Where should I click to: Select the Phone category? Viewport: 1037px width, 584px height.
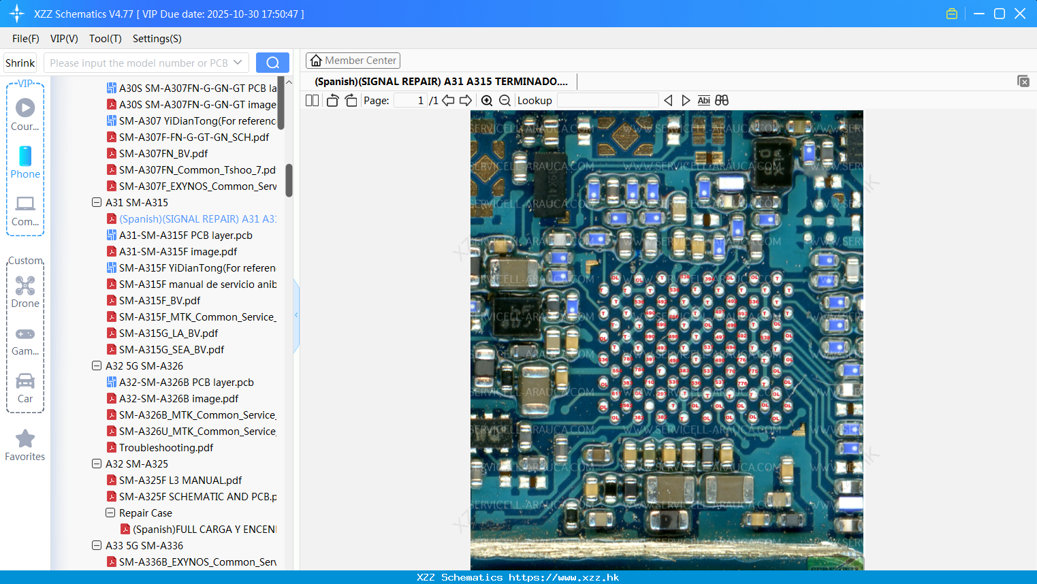pos(25,163)
